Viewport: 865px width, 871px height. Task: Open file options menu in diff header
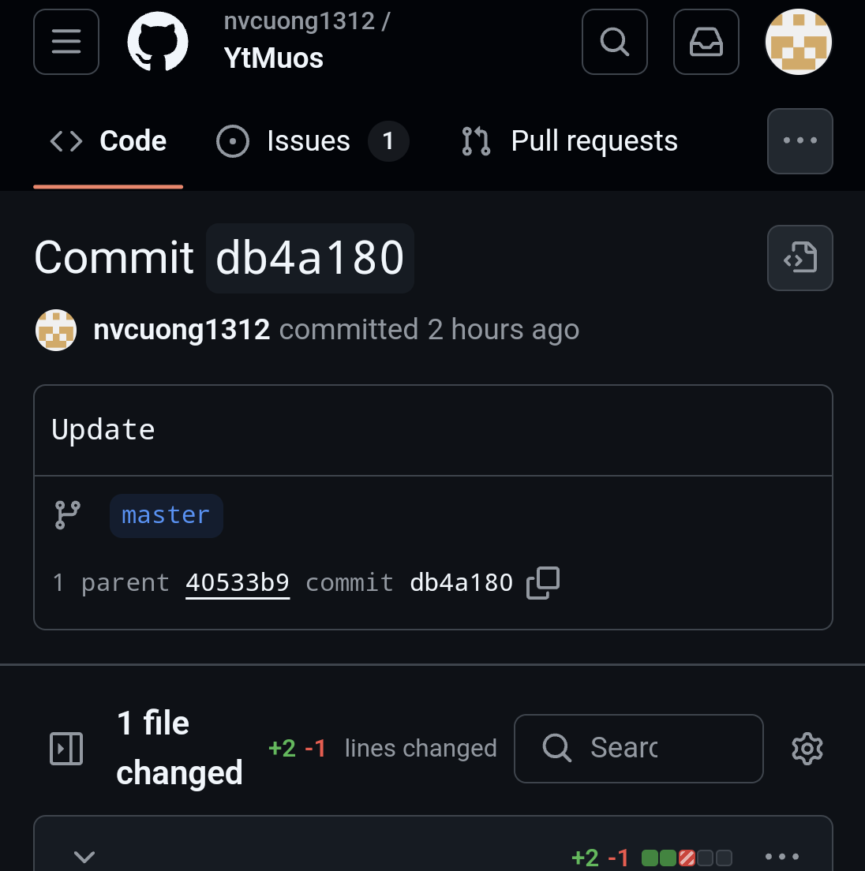tap(782, 857)
